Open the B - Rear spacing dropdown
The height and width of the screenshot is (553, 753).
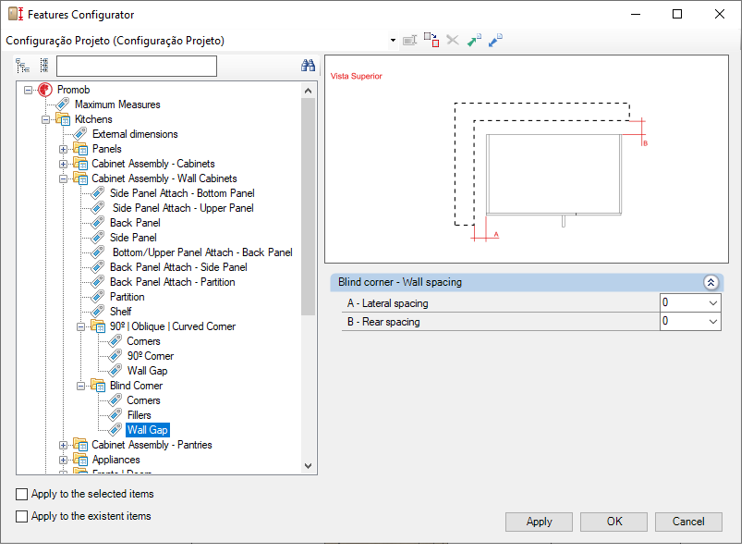click(x=713, y=322)
